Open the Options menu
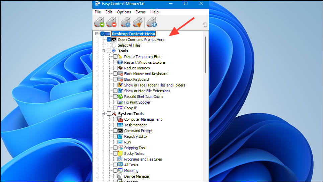Screen dimensions: 323x182 pyautogui.click(x=124, y=12)
